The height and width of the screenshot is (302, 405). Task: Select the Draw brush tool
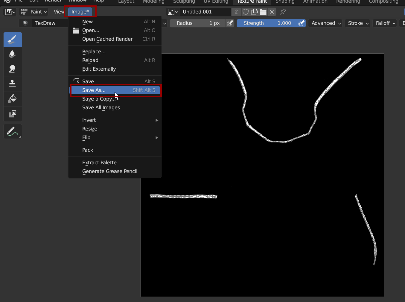[13, 40]
